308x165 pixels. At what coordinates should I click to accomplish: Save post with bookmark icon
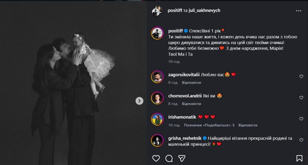click(x=299, y=158)
